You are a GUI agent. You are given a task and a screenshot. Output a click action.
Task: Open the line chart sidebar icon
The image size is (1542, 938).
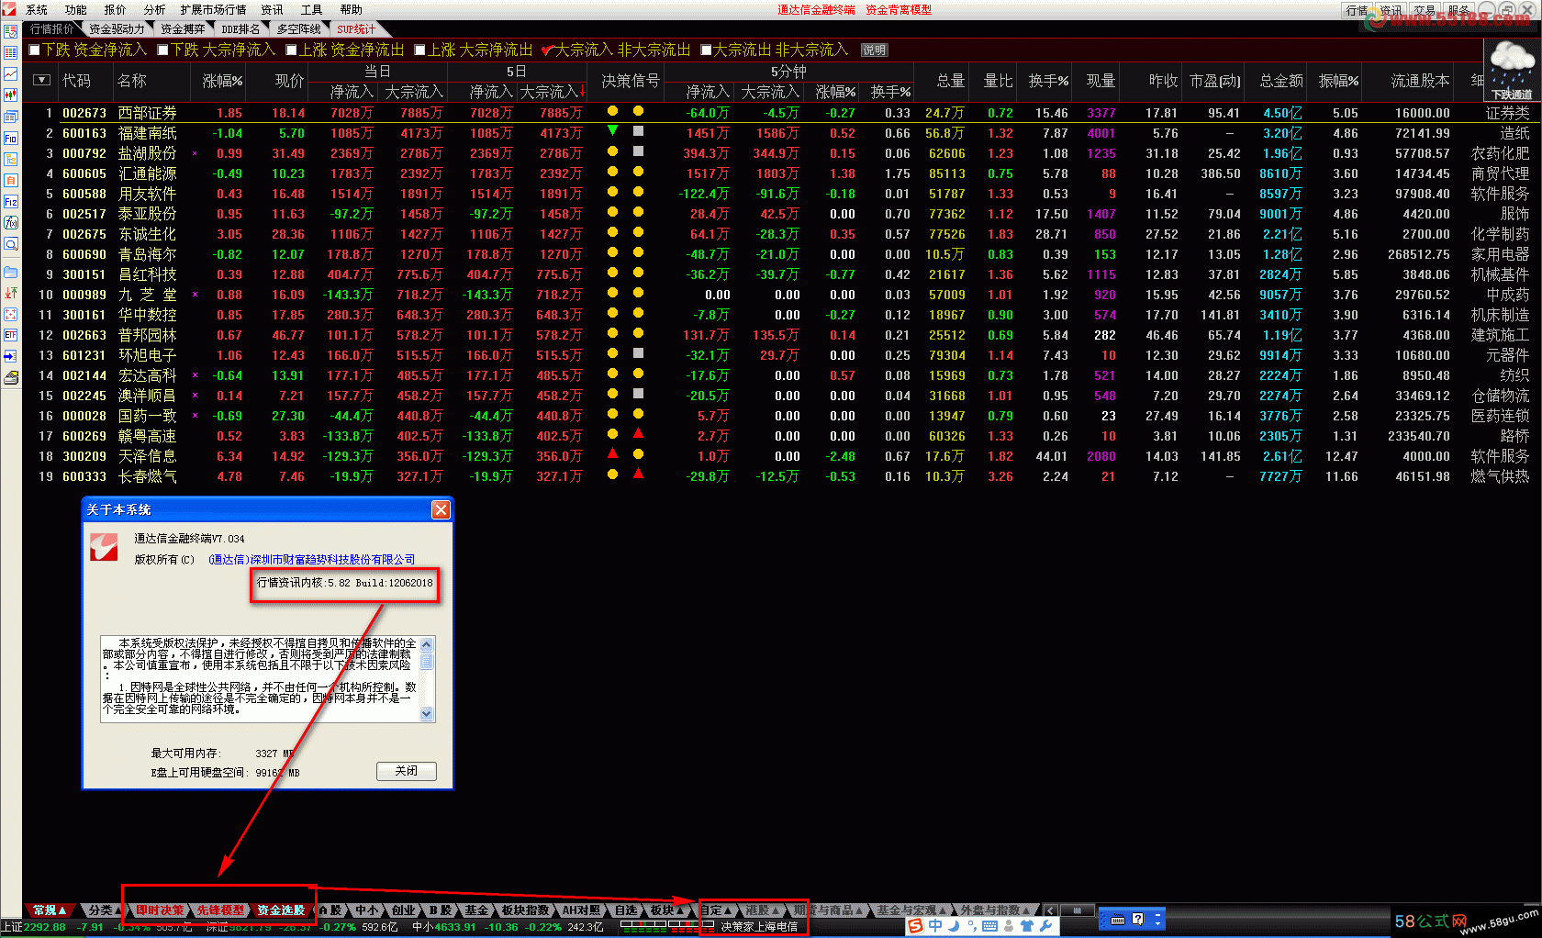[11, 74]
